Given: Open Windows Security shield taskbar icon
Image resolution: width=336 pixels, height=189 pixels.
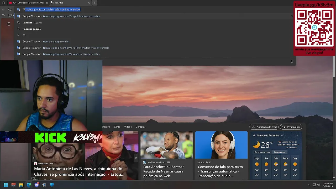Looking at the screenshot, I should coord(52,185).
